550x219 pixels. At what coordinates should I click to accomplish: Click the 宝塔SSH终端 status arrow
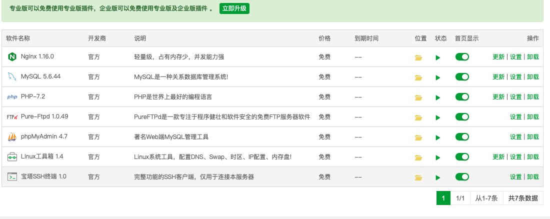[x=438, y=177]
